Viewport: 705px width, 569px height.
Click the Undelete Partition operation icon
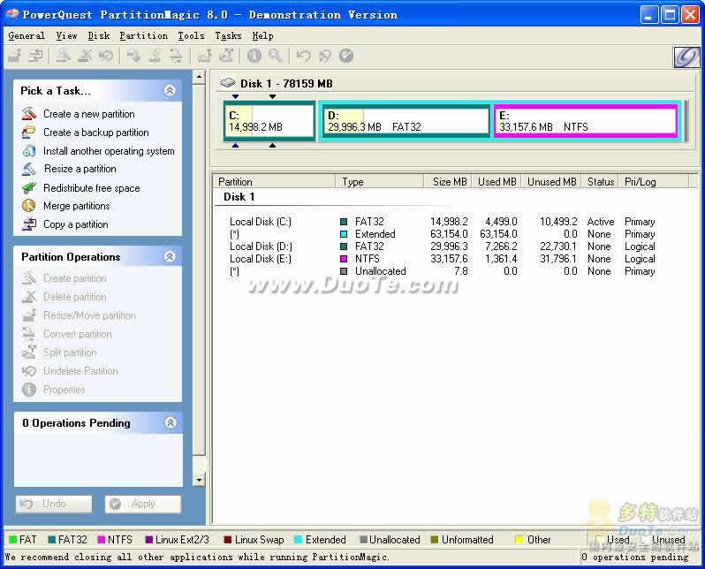29,371
